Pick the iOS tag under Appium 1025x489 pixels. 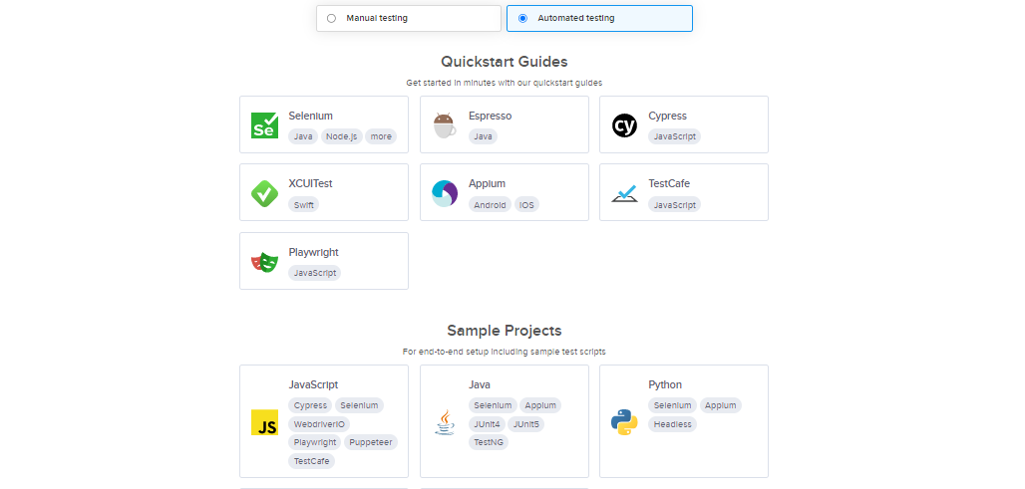point(526,205)
